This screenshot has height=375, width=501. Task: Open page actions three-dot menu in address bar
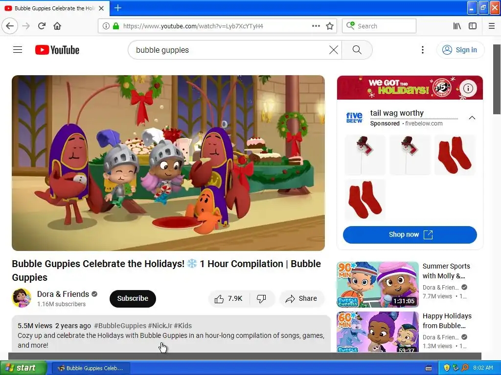tap(316, 26)
